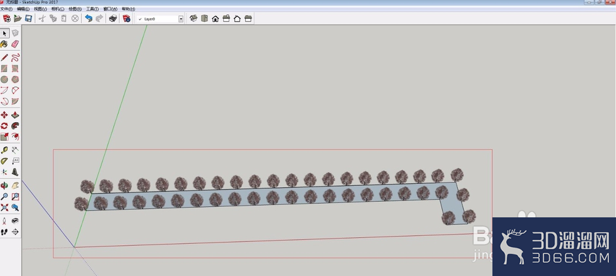Viewport: 616px width, 276px height.
Task: Switch to Top view icon
Action: tap(205, 19)
